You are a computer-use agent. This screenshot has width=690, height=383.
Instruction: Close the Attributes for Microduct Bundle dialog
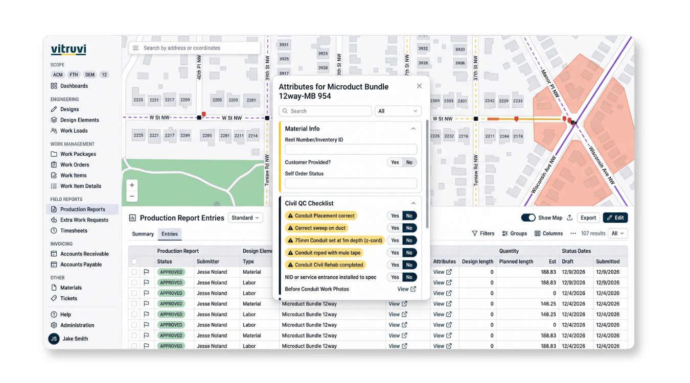pyautogui.click(x=419, y=86)
